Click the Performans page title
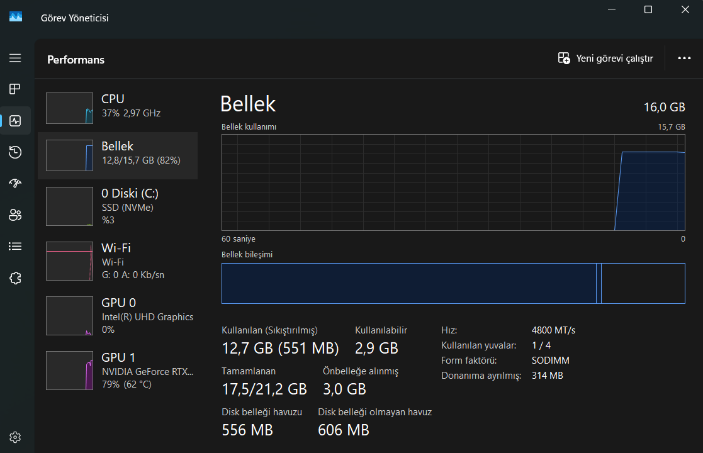 [76, 60]
